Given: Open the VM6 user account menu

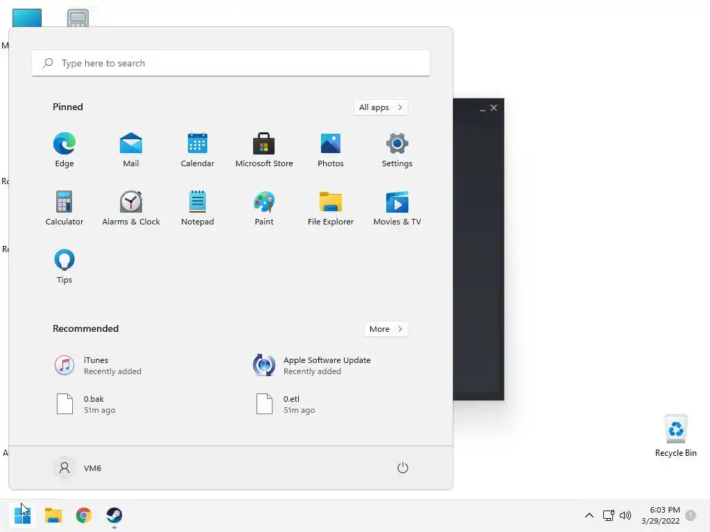Looking at the screenshot, I should (78, 468).
